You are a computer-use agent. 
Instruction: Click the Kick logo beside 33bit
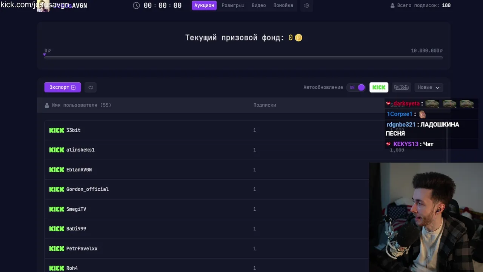pyautogui.click(x=57, y=130)
